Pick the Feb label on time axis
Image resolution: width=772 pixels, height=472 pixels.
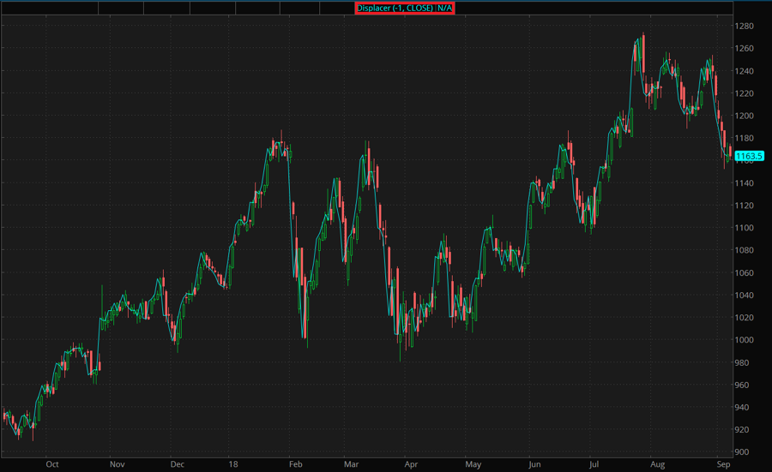click(x=294, y=464)
